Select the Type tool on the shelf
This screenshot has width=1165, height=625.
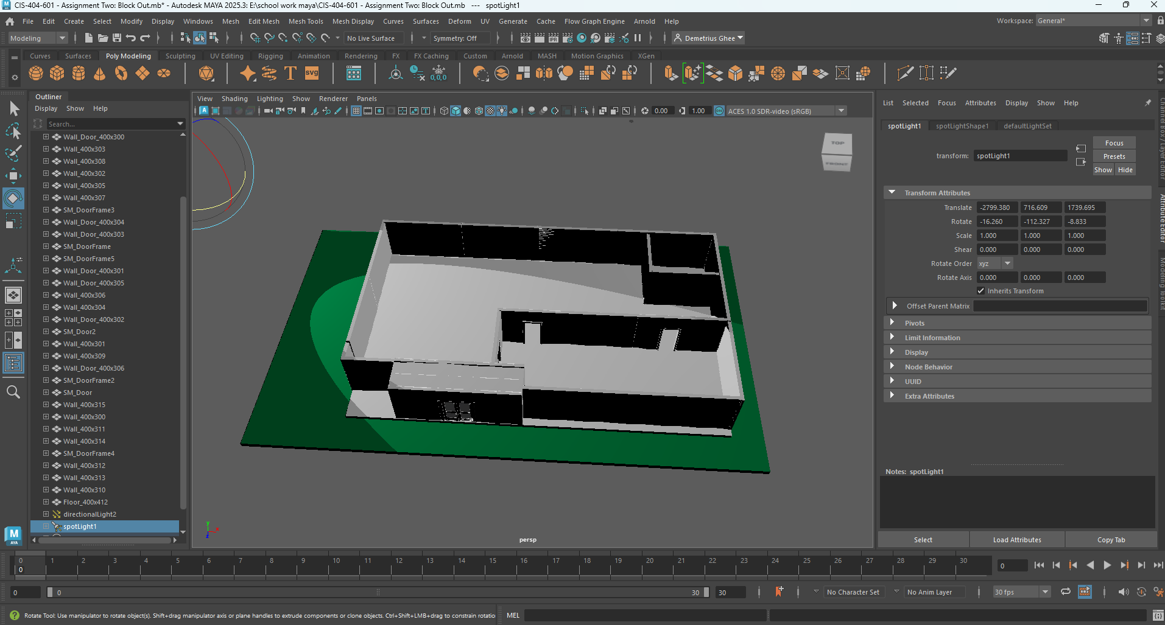tap(290, 73)
